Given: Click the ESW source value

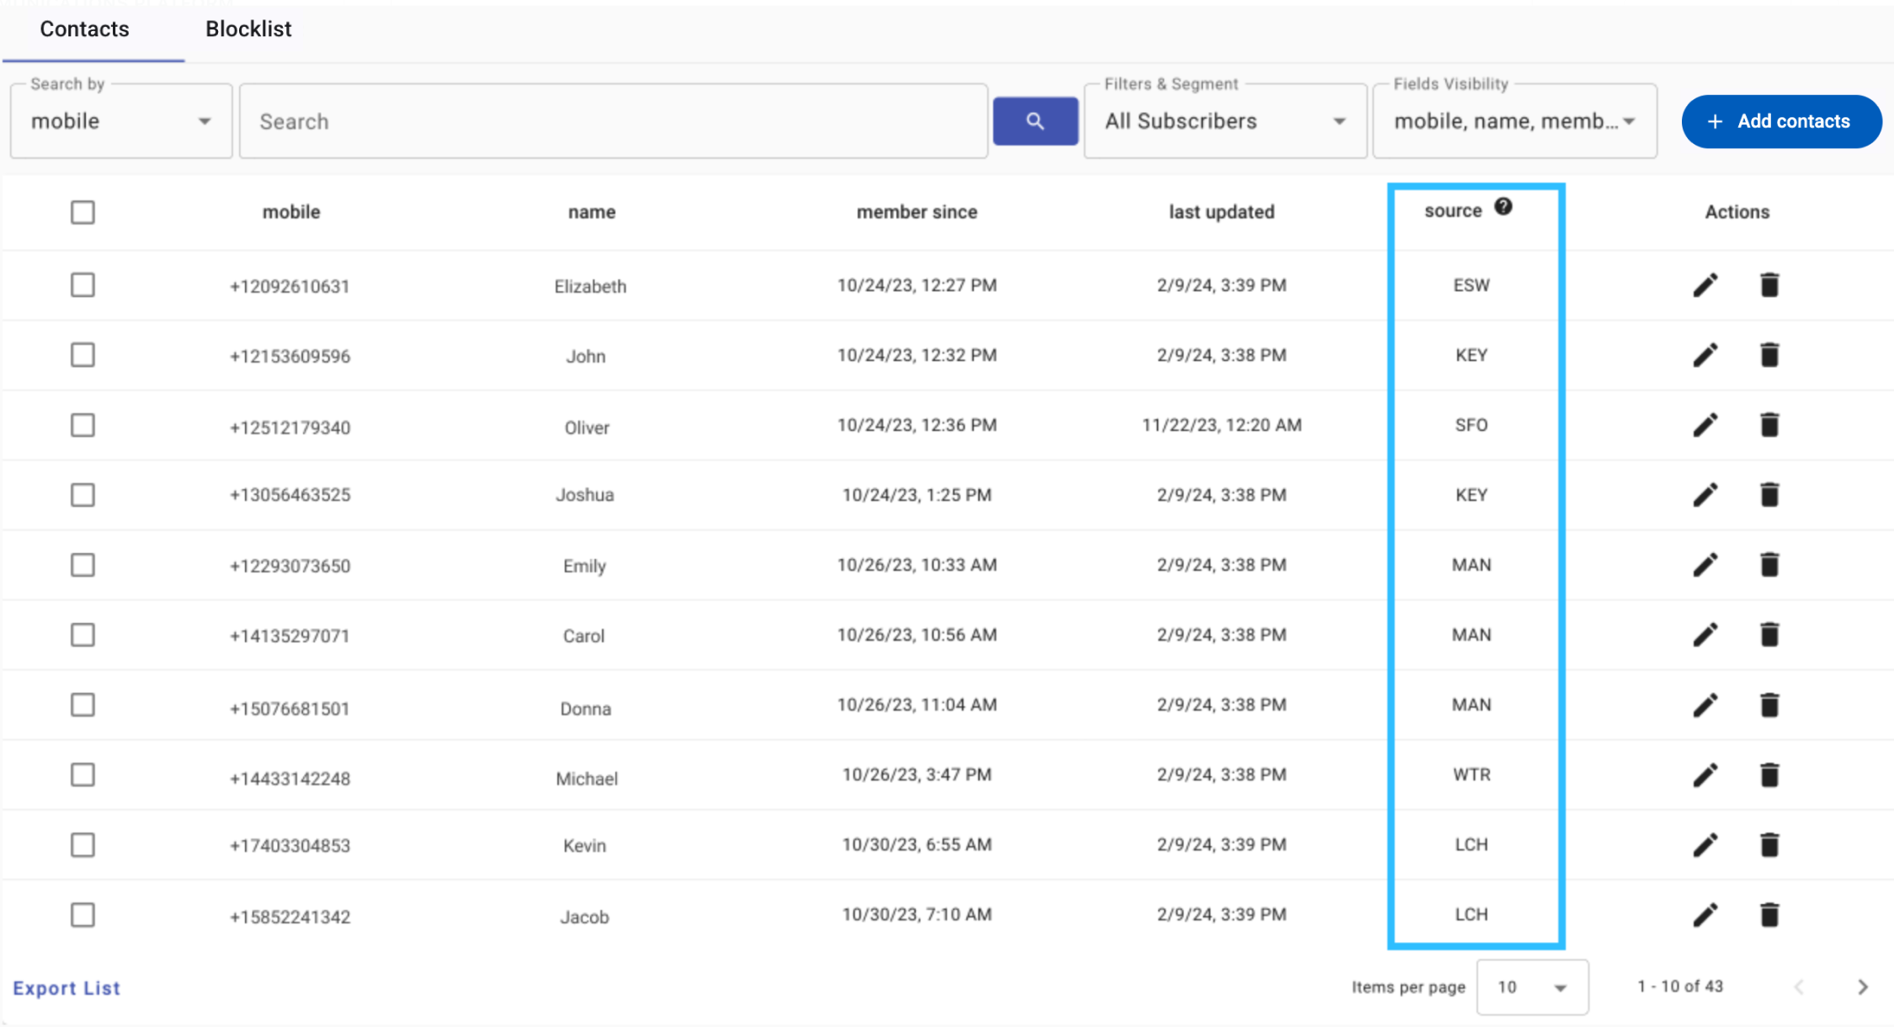Looking at the screenshot, I should pos(1471,285).
